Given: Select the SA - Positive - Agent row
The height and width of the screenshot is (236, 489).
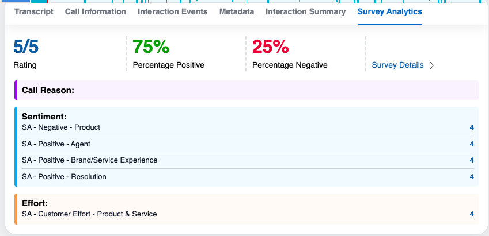Looking at the screenshot, I should coord(56,144).
